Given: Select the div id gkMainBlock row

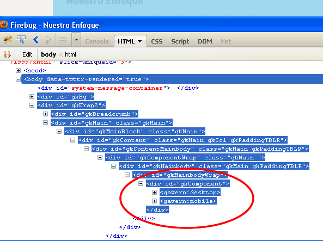Looking at the screenshot, I should click(x=135, y=131).
